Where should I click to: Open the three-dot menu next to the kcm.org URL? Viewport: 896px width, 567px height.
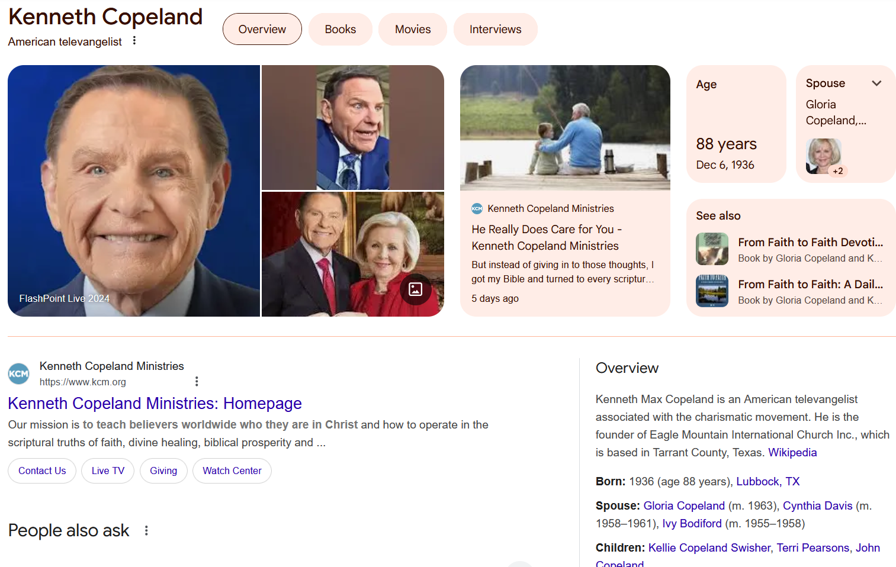click(197, 382)
